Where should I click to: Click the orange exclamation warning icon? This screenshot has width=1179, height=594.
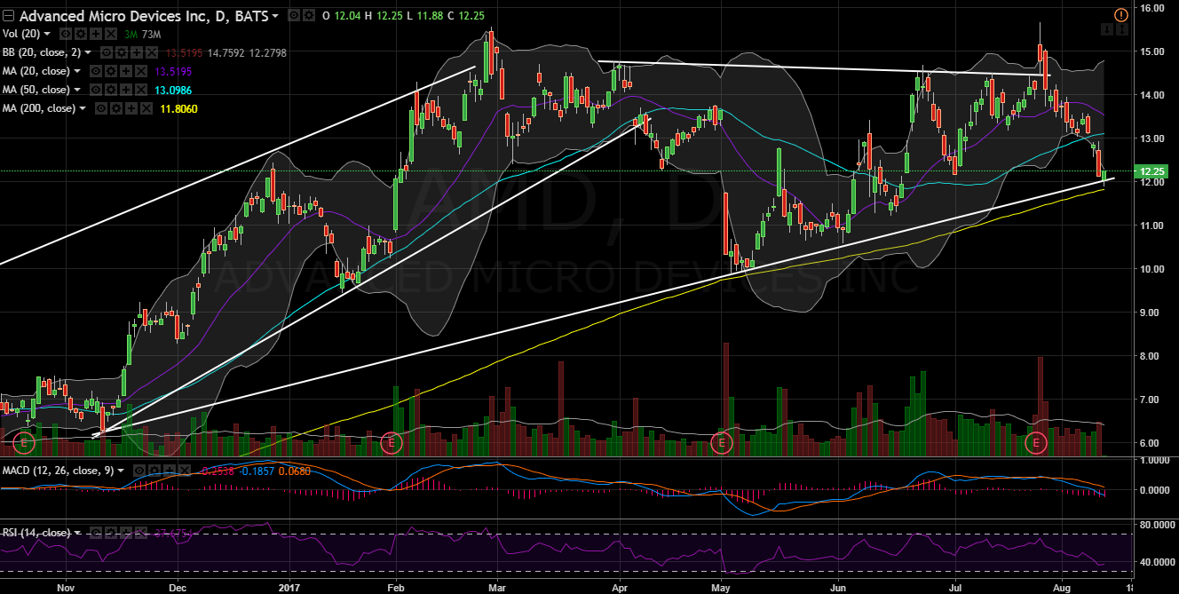coord(1120,15)
